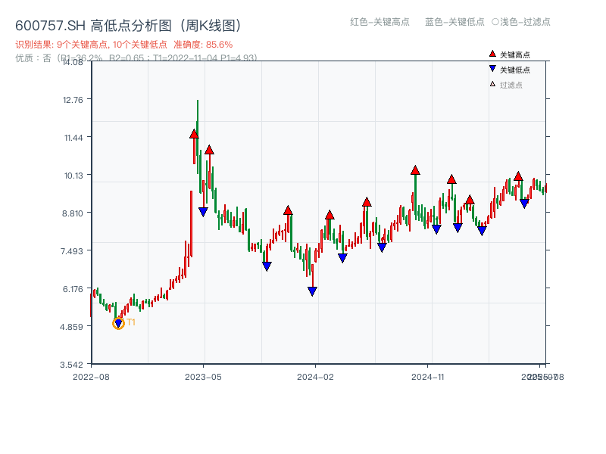606x454 pixels.
Task: Click the 8.810 y-axis label
Action: coord(72,213)
